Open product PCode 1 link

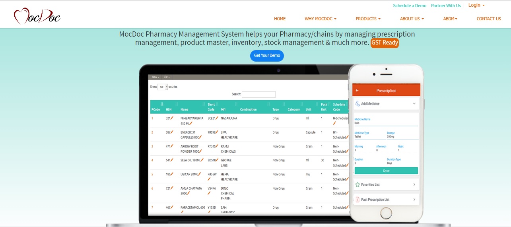[152, 118]
